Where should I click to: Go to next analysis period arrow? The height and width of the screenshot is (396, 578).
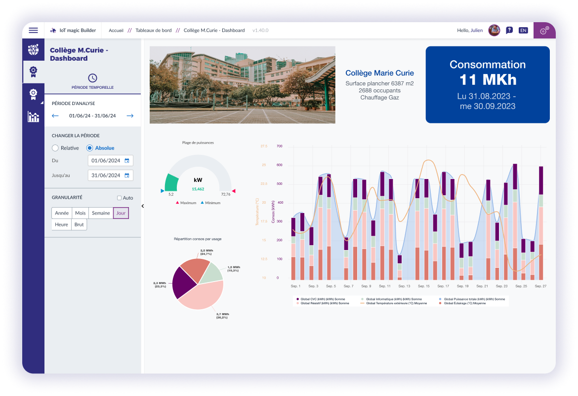tap(130, 116)
